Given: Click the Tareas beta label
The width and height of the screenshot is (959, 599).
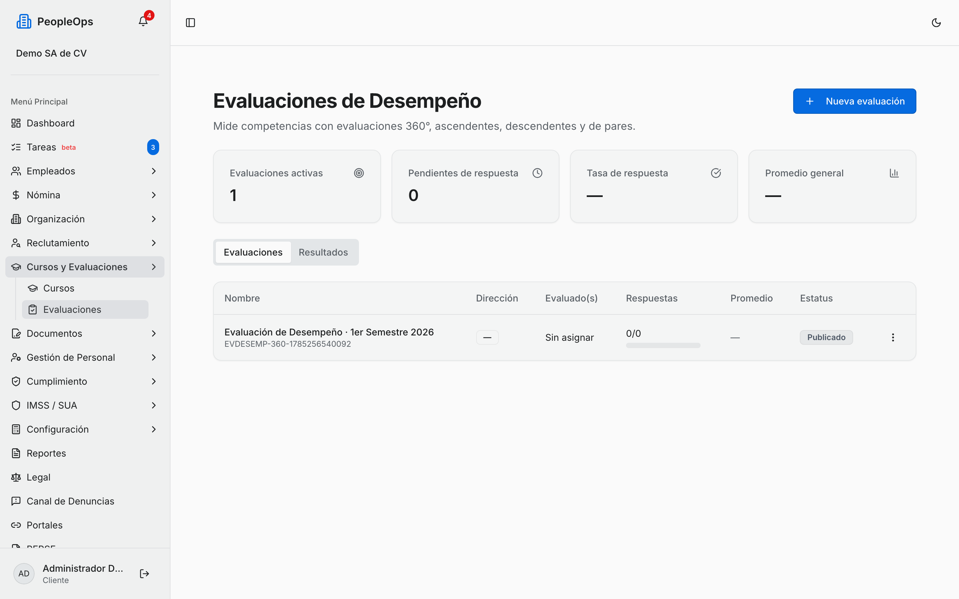Looking at the screenshot, I should point(69,147).
